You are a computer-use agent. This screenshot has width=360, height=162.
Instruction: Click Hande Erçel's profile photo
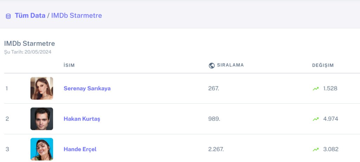[x=41, y=149]
